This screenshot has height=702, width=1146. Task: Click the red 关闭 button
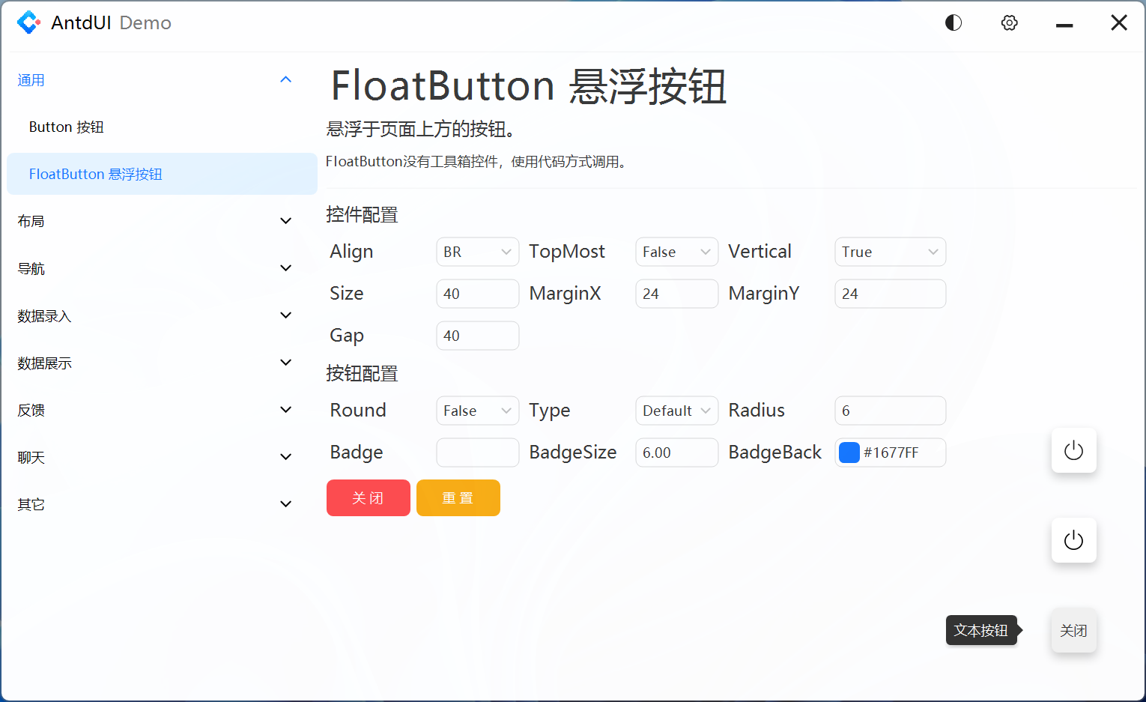coord(368,497)
